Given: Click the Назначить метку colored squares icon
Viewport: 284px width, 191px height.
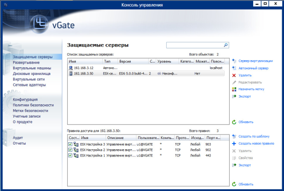Looking at the screenshot, I should (x=234, y=89).
